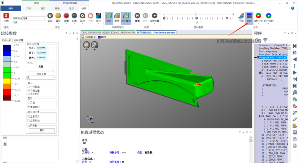Expand dropdown arrow under 过切材料
This screenshot has width=298, height=163.
[258, 23]
